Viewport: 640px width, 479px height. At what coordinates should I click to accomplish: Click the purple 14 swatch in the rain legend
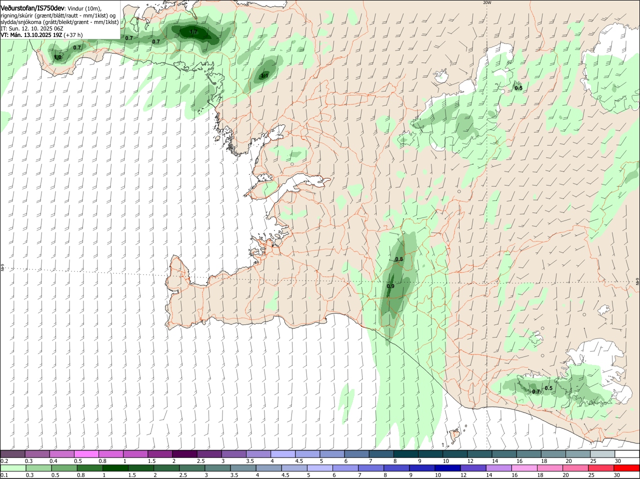point(498,468)
